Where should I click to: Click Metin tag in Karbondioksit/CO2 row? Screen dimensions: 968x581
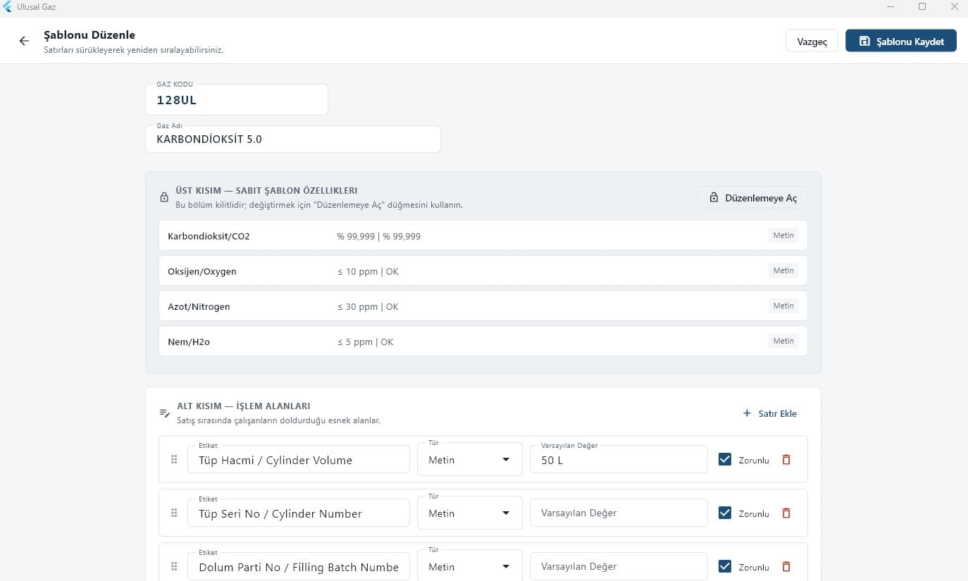pyautogui.click(x=783, y=235)
